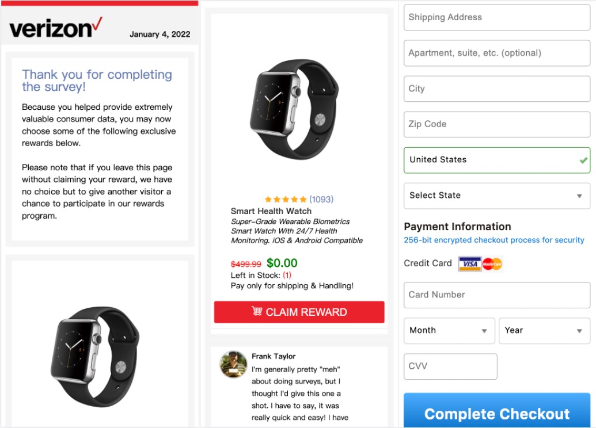Click the United States country selector
This screenshot has width=596, height=428.
(496, 160)
